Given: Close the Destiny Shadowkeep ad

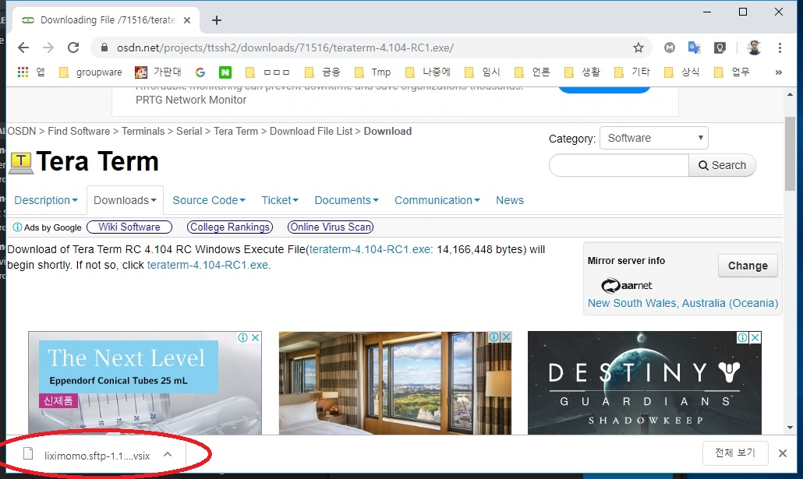Looking at the screenshot, I should point(755,338).
